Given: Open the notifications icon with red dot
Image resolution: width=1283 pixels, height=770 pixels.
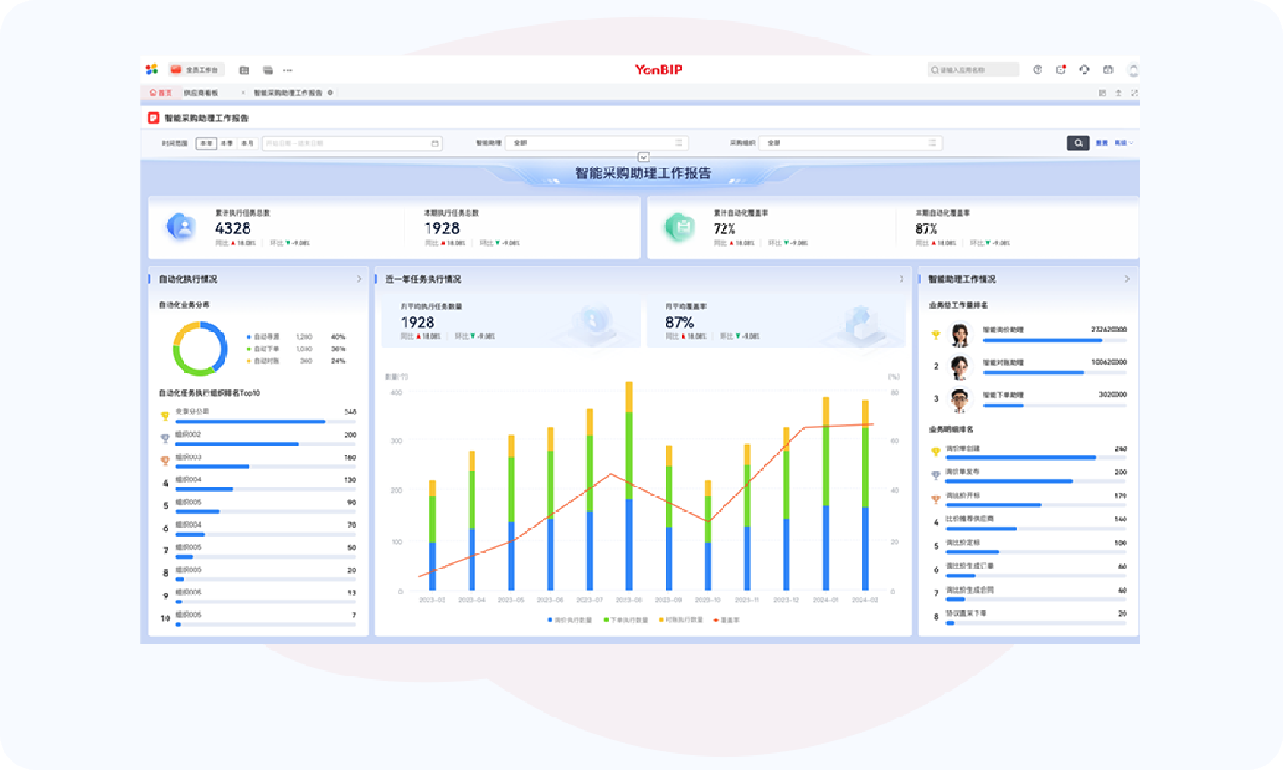Looking at the screenshot, I should point(1060,70).
